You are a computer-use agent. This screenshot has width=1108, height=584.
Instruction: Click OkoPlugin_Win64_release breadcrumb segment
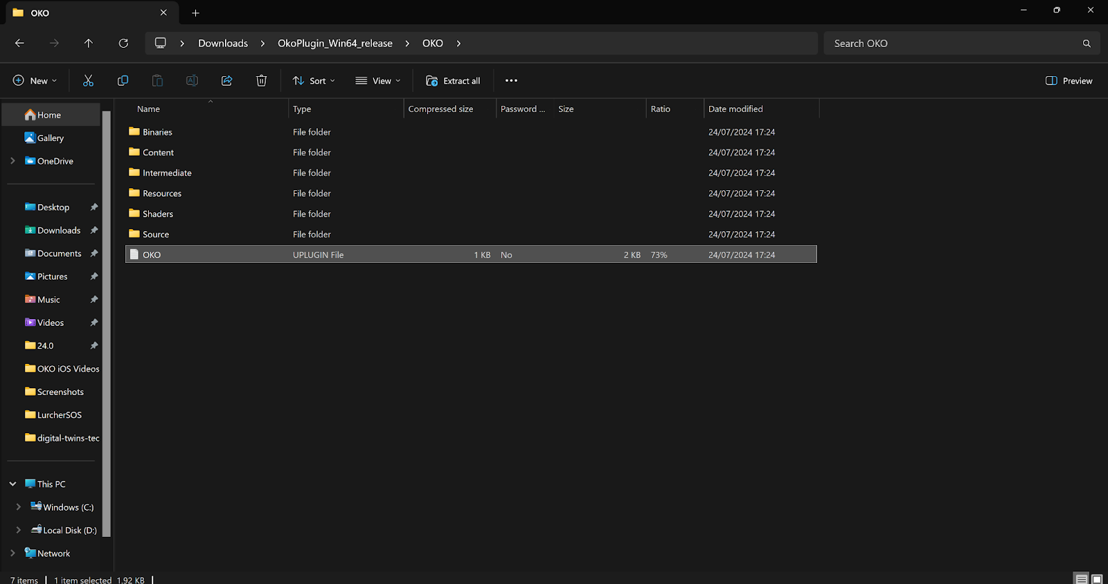tap(335, 43)
